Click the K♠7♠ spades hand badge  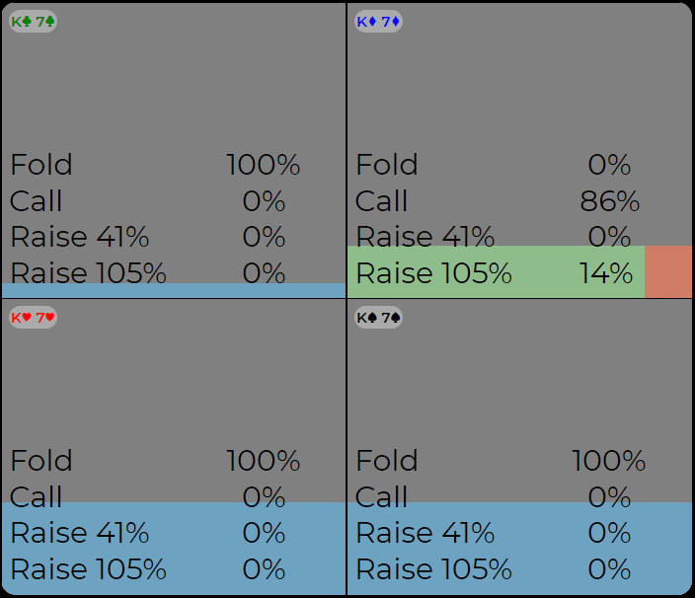(x=378, y=317)
